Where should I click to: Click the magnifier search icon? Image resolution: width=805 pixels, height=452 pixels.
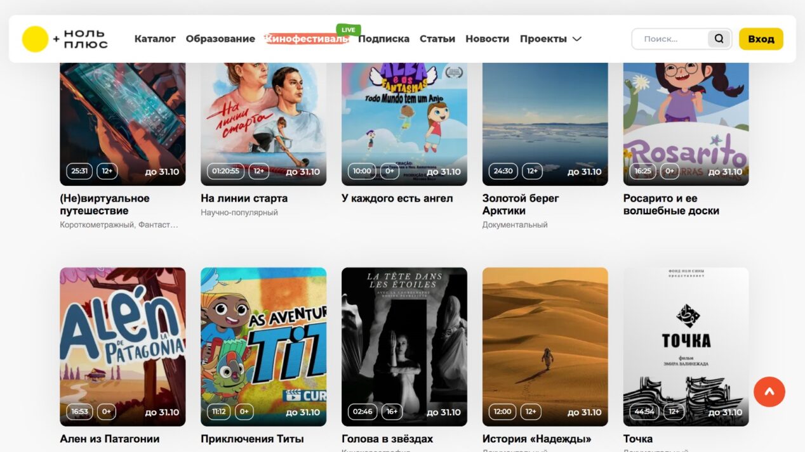(x=719, y=39)
